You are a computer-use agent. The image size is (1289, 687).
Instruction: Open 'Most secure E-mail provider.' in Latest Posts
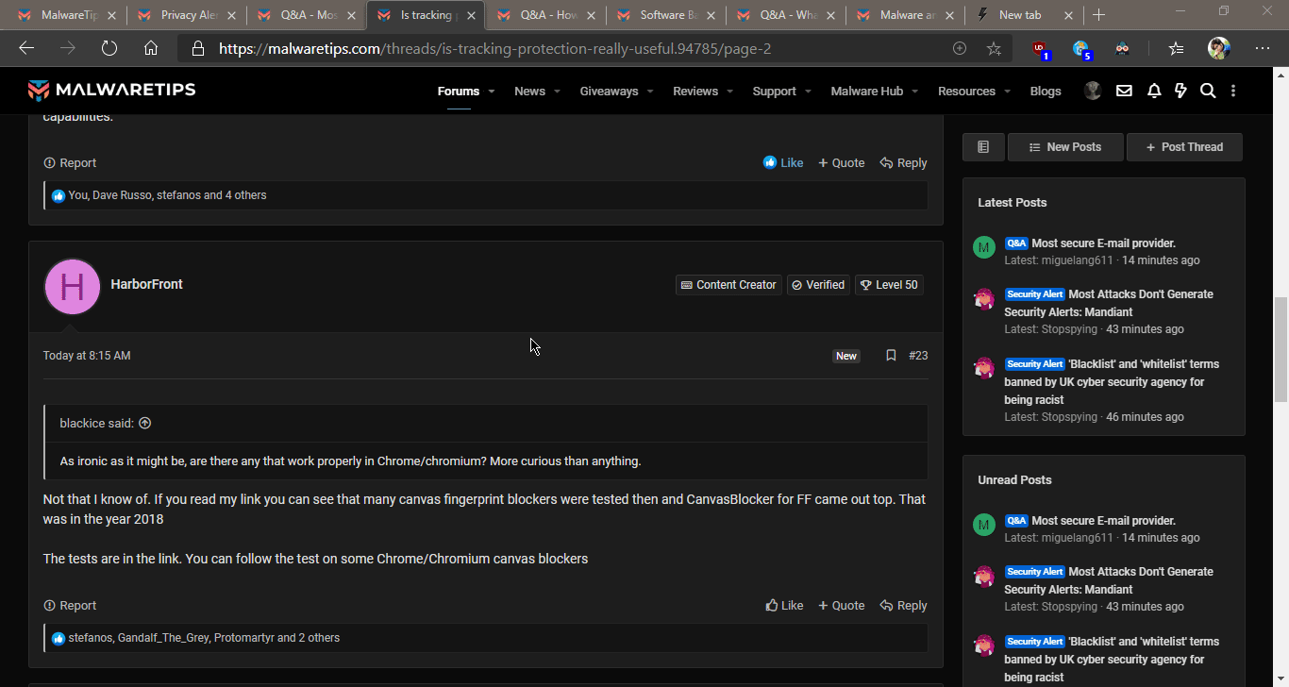tap(1103, 243)
